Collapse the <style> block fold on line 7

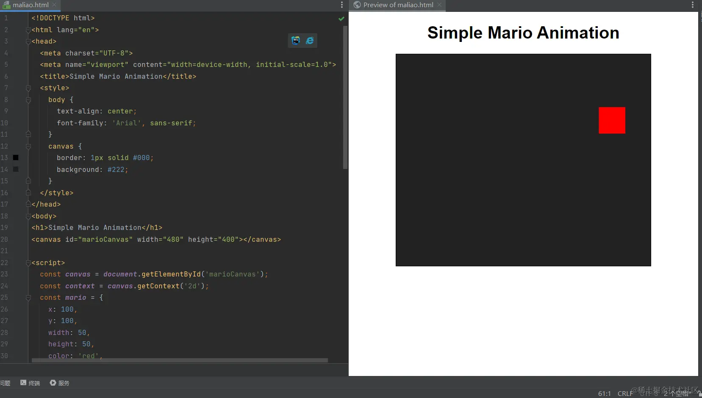point(28,88)
